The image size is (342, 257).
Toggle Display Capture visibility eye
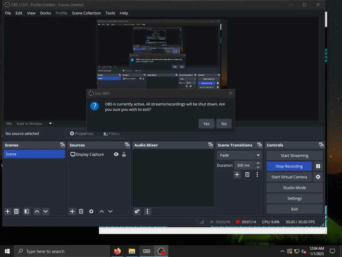(116, 154)
